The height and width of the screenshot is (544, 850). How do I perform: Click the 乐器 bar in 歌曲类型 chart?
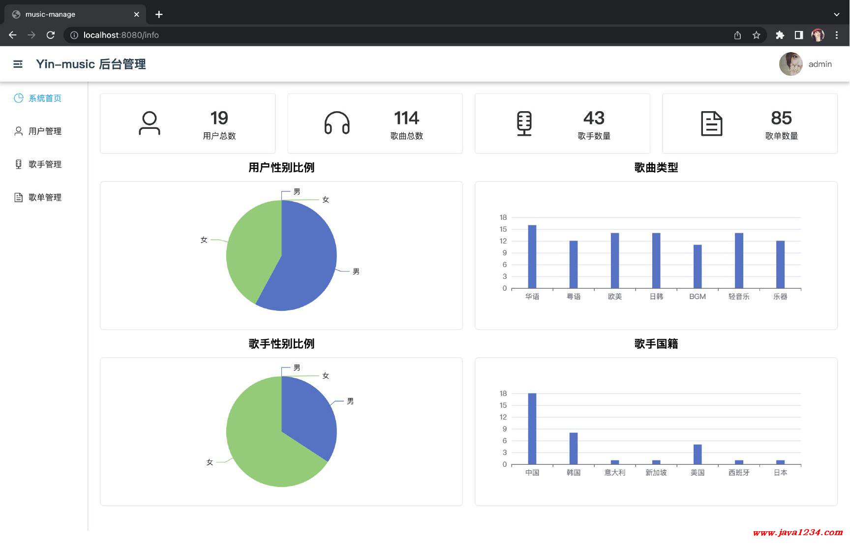[780, 264]
